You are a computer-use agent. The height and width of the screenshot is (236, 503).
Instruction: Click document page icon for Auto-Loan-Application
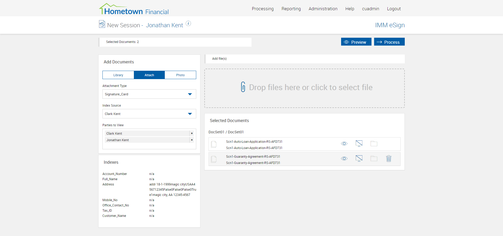[214, 144]
